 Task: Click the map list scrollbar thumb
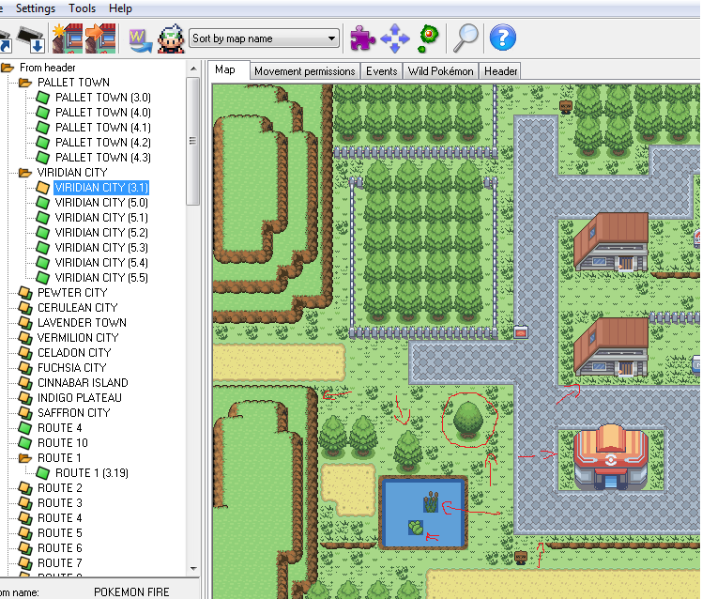point(193,141)
